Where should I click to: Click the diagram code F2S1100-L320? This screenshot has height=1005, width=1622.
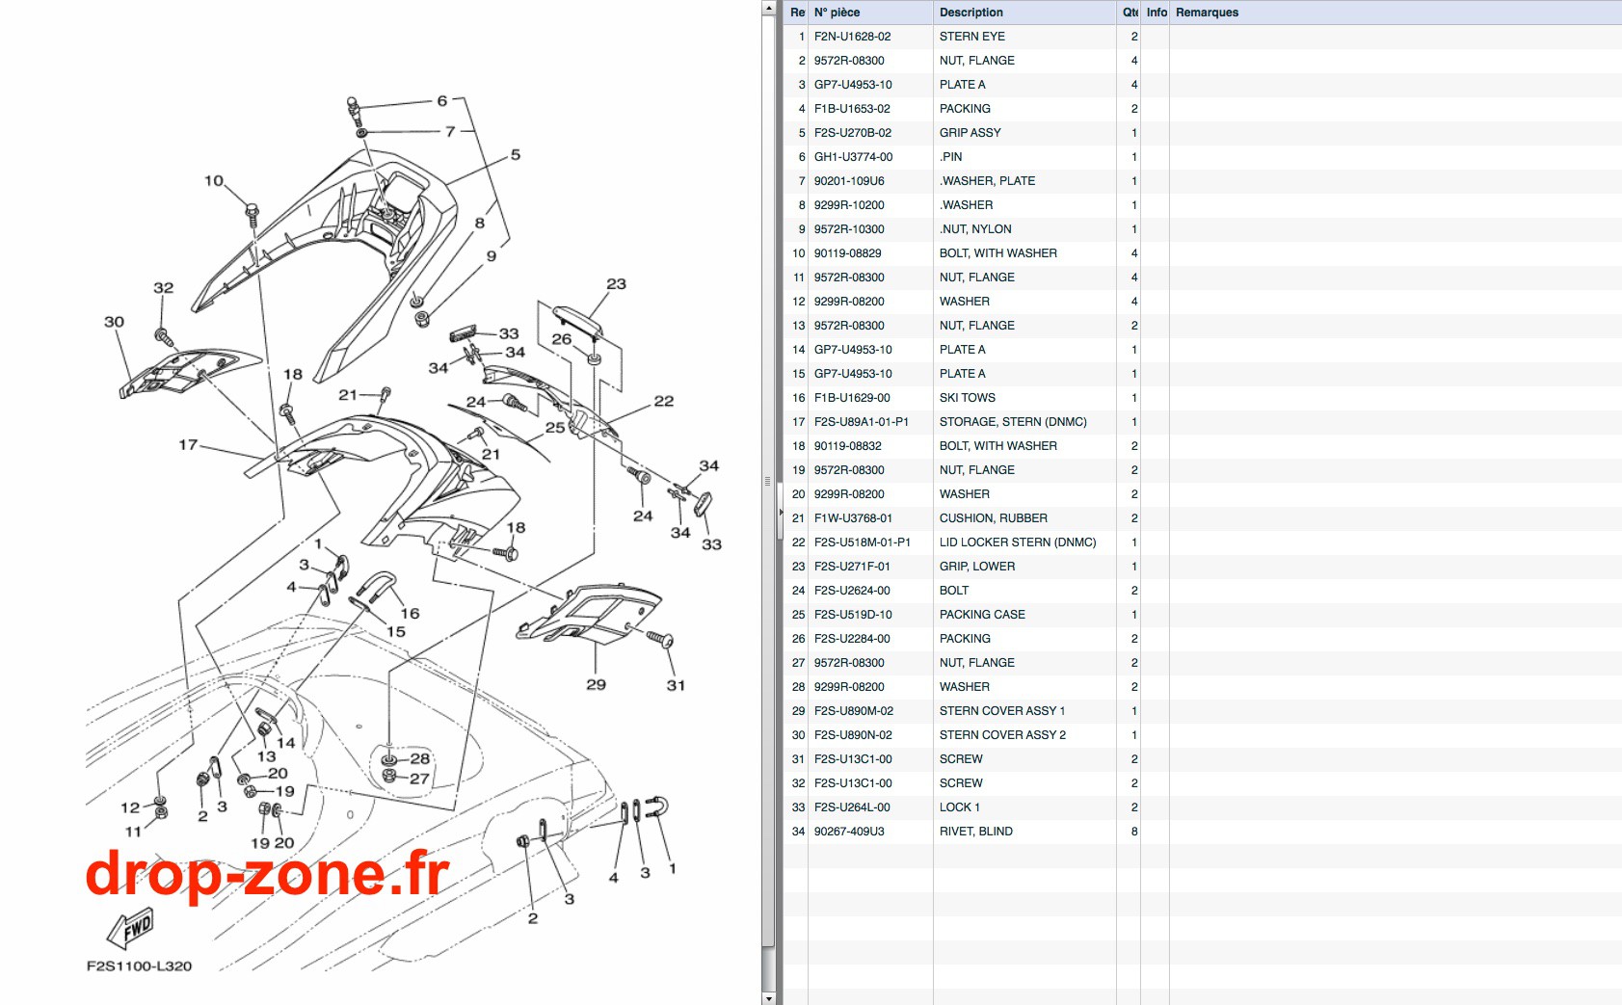pyautogui.click(x=139, y=965)
